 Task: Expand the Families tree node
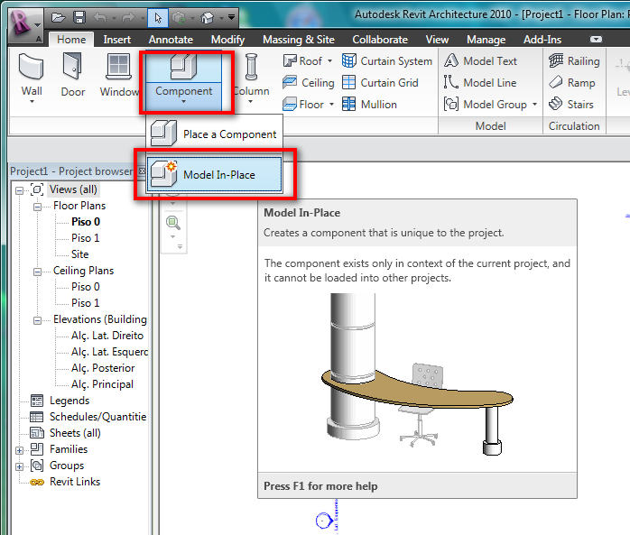click(x=19, y=450)
